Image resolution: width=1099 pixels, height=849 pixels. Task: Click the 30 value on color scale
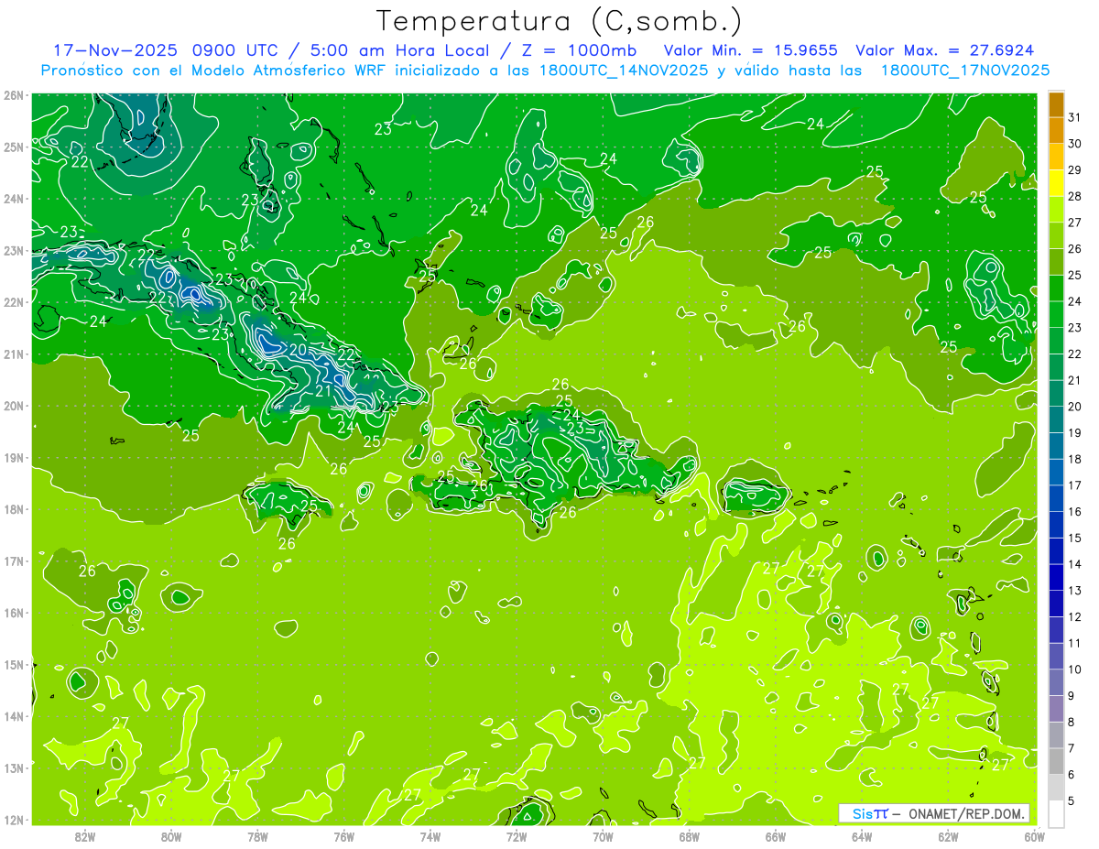[x=1074, y=144]
